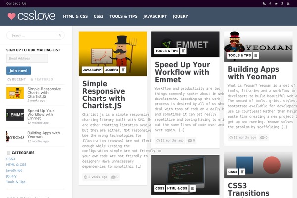Open jQuery in main navigation
This screenshot has width=297, height=198.
(180, 16)
